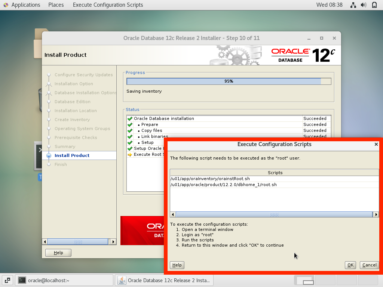Open Execute Configuration Scripts app menu
The image size is (383, 287).
point(108,5)
